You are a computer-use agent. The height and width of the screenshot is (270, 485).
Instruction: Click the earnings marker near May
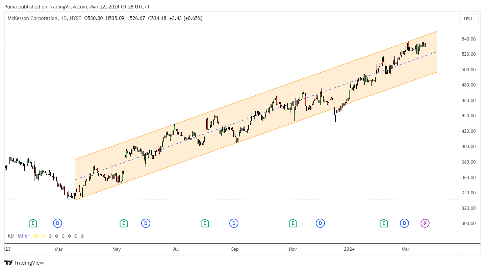tap(124, 223)
